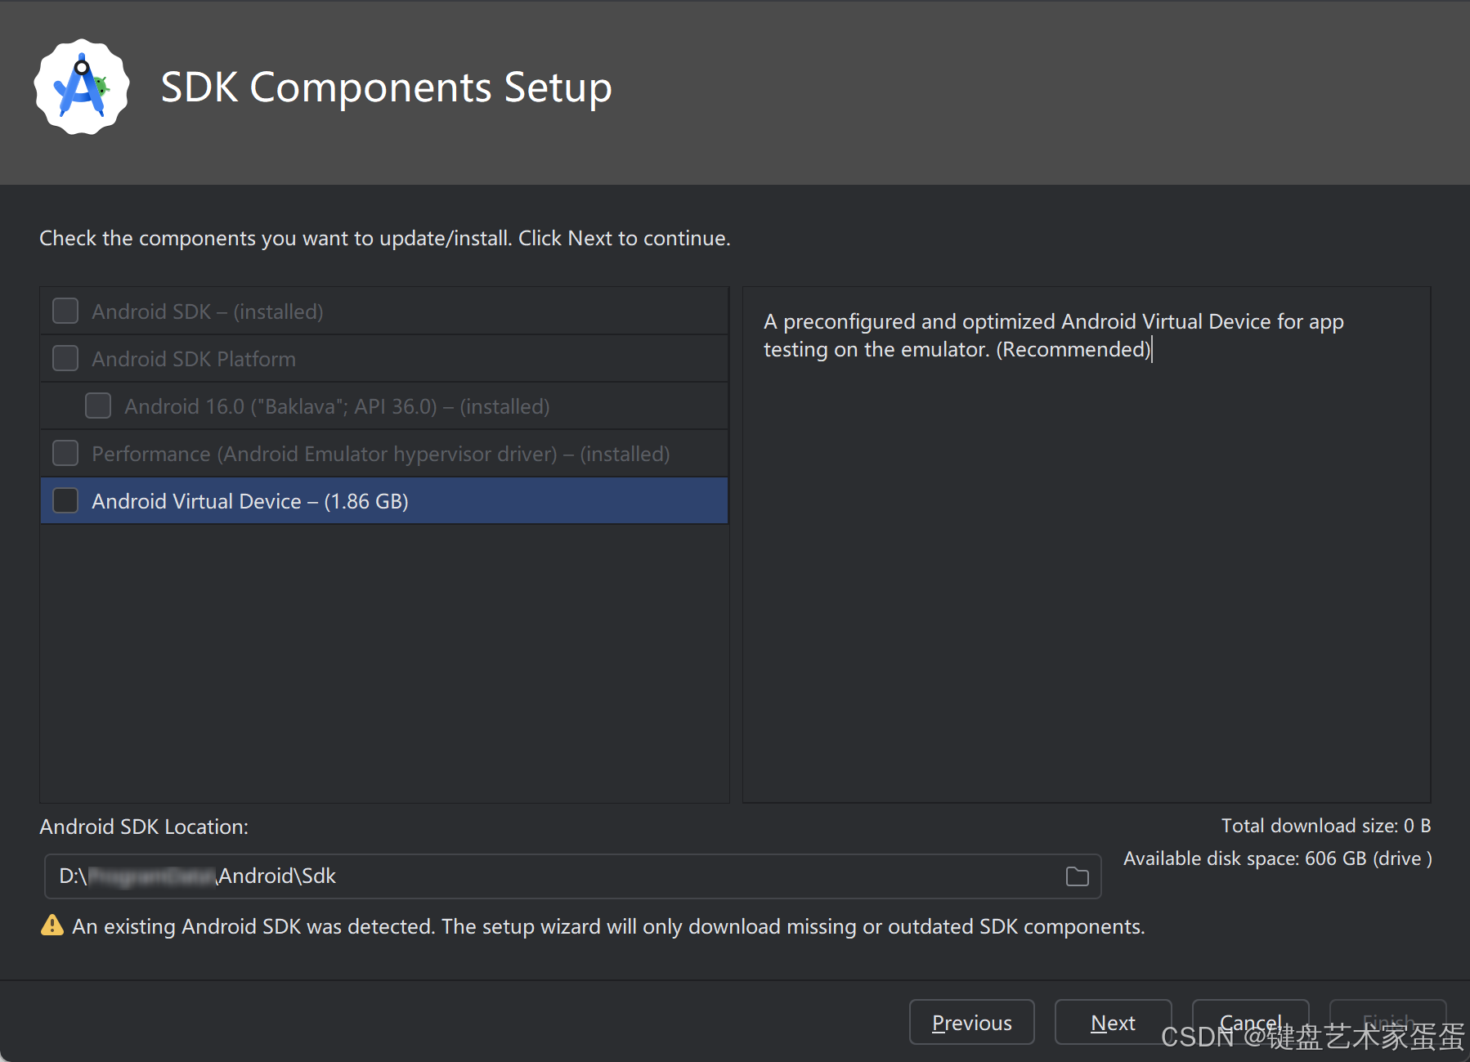1470x1062 pixels.
Task: Select the Android Virtual Device row
Action: [384, 500]
